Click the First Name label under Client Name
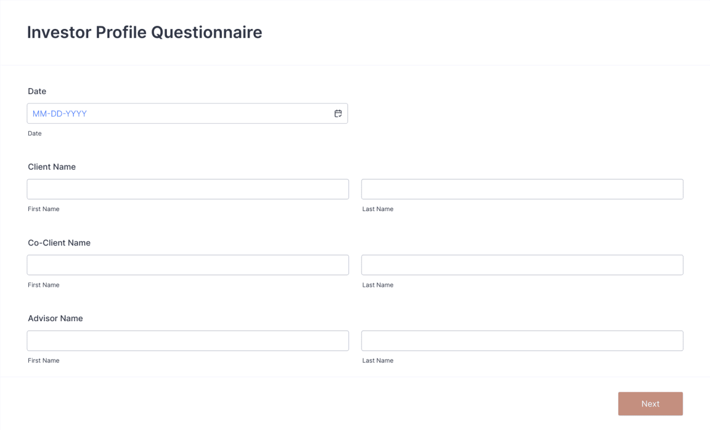The image size is (710, 430). pos(43,209)
